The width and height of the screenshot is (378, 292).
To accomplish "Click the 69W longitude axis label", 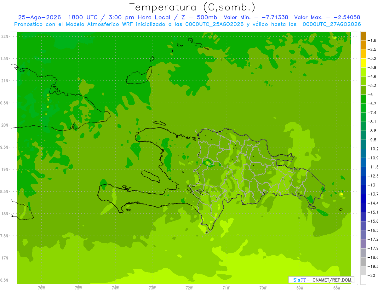I will (x=300, y=288).
